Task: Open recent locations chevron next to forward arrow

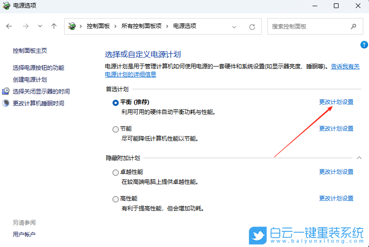Action: [40, 26]
